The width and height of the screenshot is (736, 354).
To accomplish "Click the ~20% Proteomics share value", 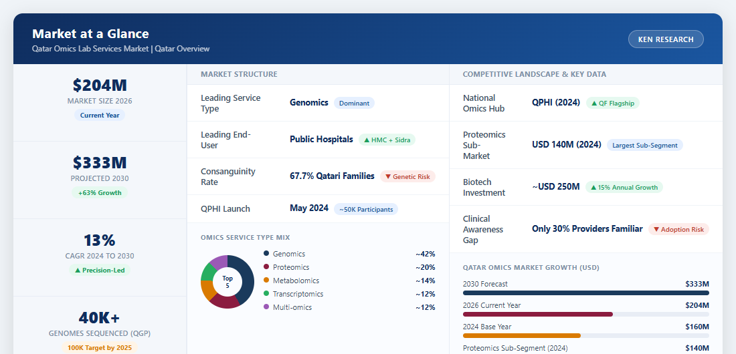I will pos(425,267).
